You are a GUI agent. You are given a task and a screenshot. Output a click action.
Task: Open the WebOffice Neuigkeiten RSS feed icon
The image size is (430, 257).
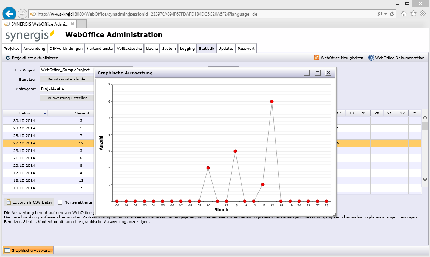(316, 58)
